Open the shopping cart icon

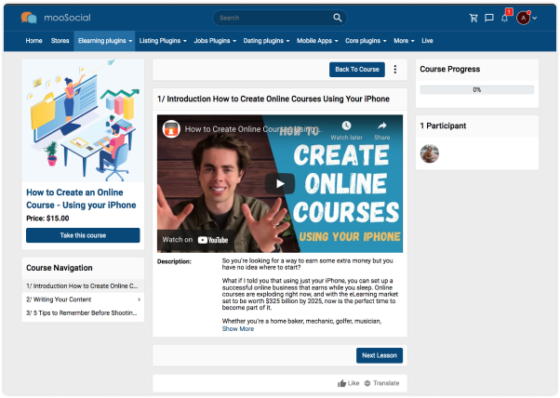click(x=473, y=18)
